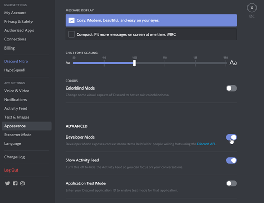This screenshot has height=203, width=264.
Task: Open the Billing section
Action: click(10, 48)
